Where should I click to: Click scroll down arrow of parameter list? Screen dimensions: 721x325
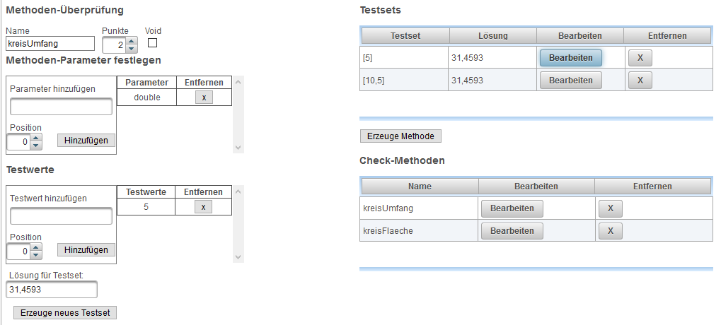238,148
